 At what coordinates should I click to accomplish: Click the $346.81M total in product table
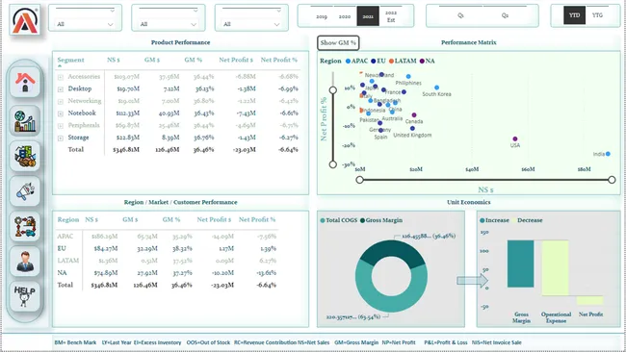coord(126,150)
